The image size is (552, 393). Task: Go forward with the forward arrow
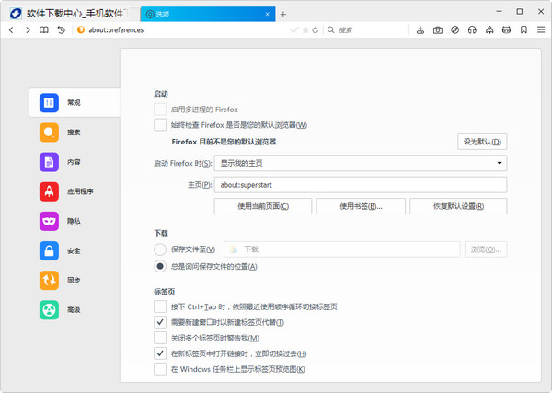tap(28, 30)
